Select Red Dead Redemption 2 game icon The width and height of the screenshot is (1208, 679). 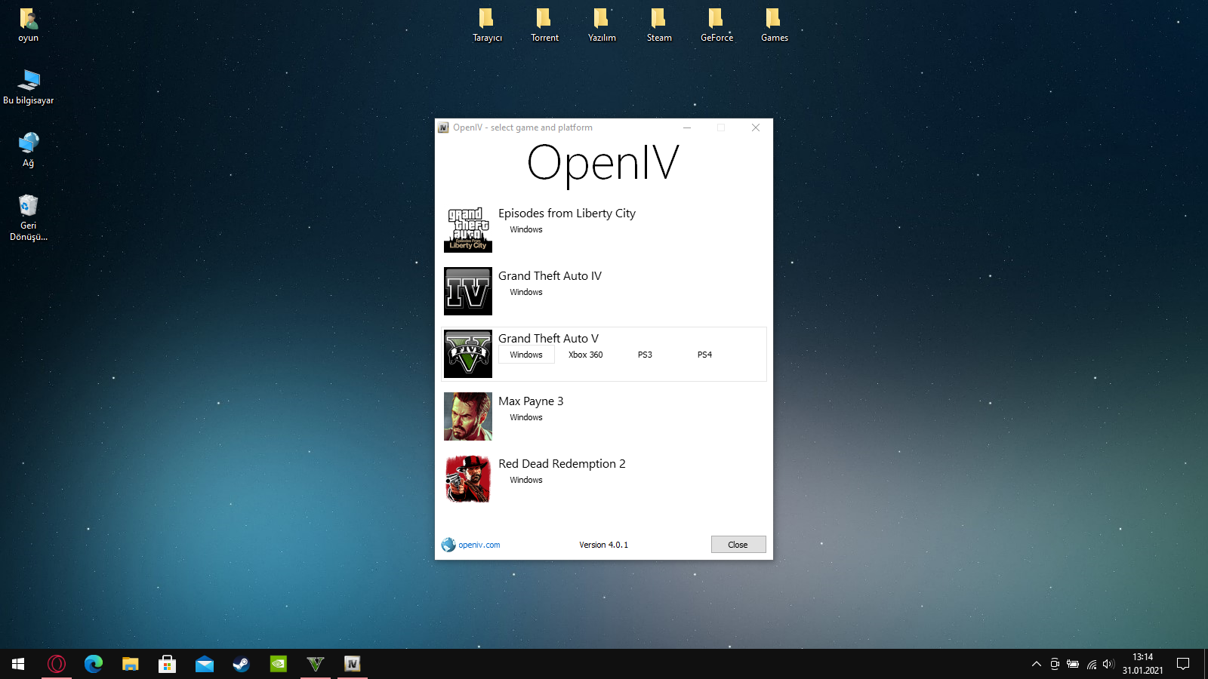468,479
